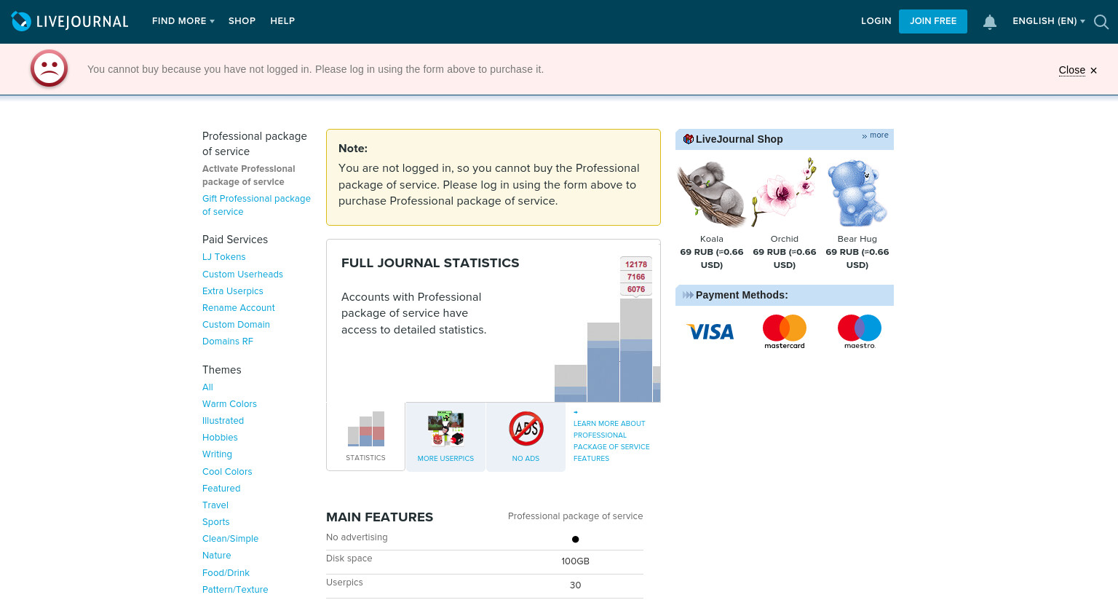Click the Mastercard payment logo
The image size is (1118, 600).
click(785, 331)
